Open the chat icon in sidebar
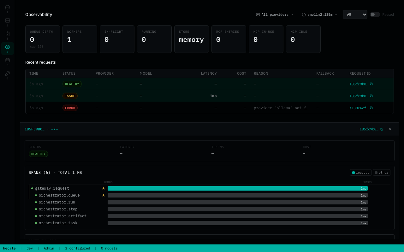This screenshot has width=404, height=252. click(8, 7)
